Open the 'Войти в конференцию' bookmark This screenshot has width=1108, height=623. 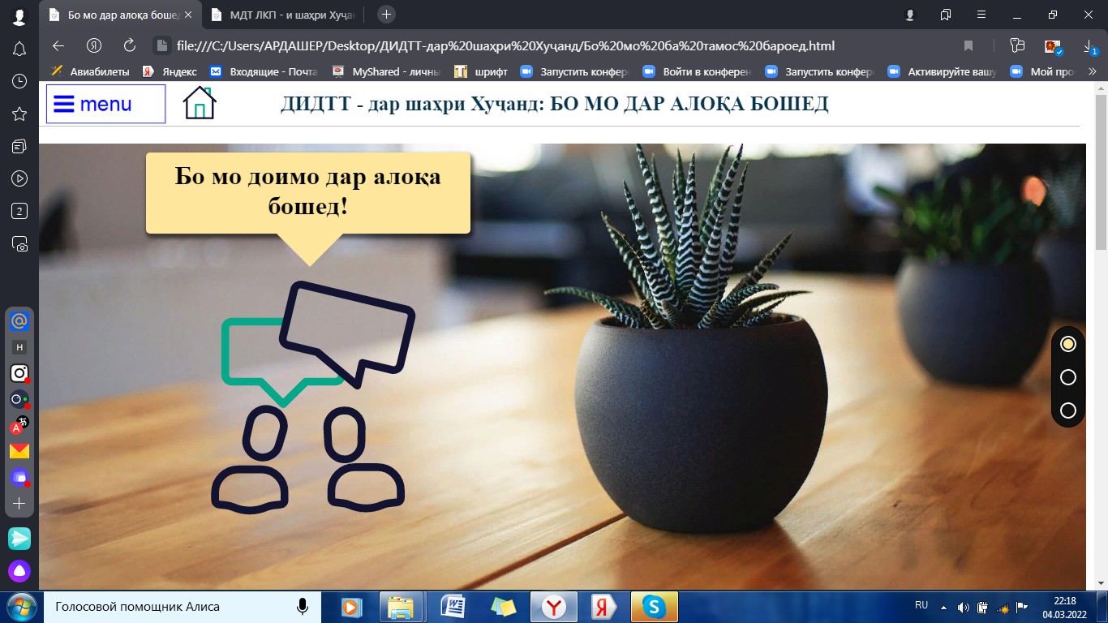[x=697, y=71]
